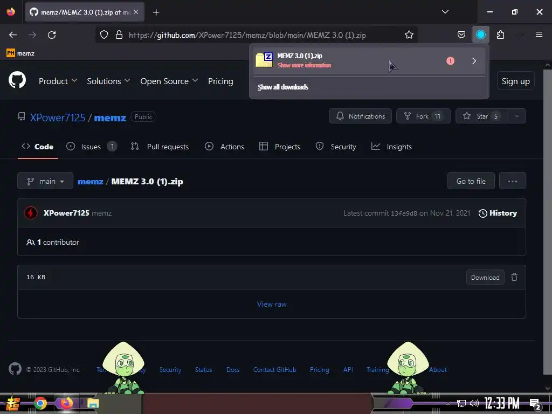
Task: Expand the star lists dropdown arrow
Action: click(517, 116)
